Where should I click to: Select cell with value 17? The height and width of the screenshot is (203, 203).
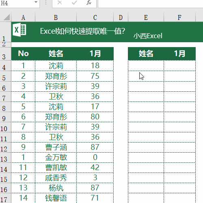[x=95, y=107]
